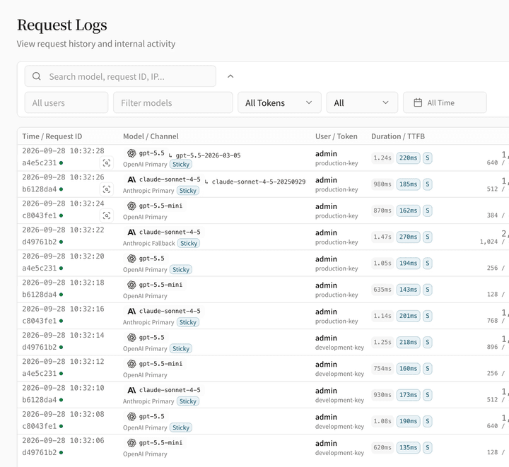Click the User / Token column header

pyautogui.click(x=337, y=136)
